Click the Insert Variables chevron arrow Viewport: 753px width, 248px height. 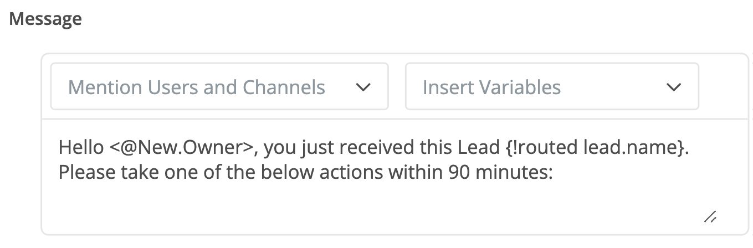(x=673, y=87)
